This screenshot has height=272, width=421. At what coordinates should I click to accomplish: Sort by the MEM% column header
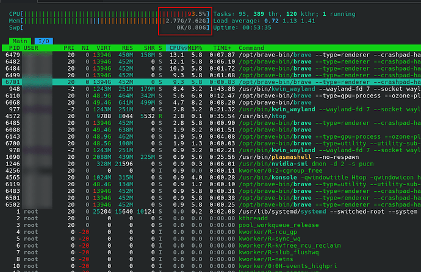pyautogui.click(x=196, y=48)
